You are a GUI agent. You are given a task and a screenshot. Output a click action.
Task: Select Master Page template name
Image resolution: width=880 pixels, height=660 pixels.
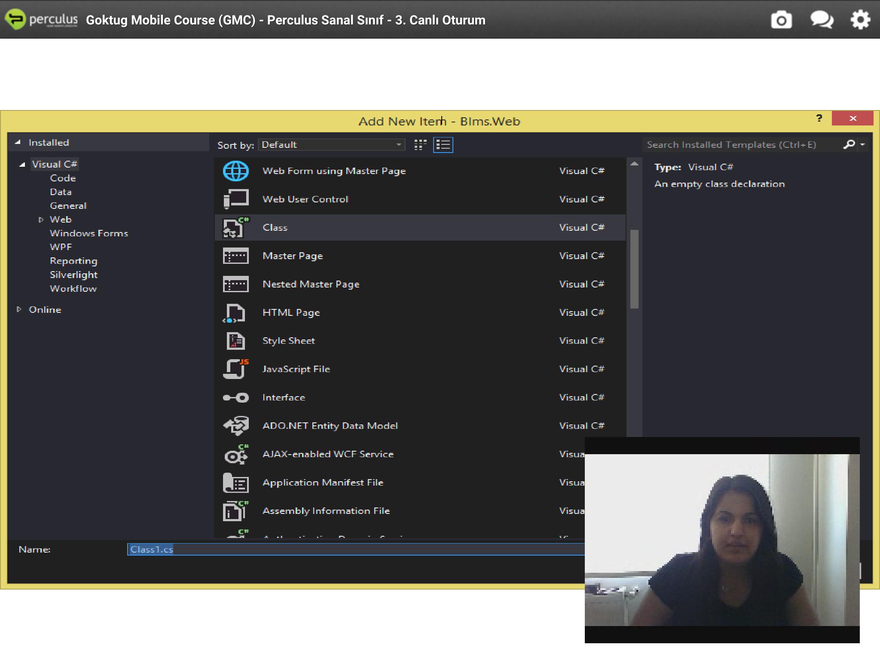[293, 256]
